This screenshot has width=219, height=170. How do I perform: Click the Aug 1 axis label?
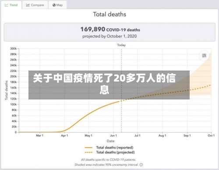162,135
